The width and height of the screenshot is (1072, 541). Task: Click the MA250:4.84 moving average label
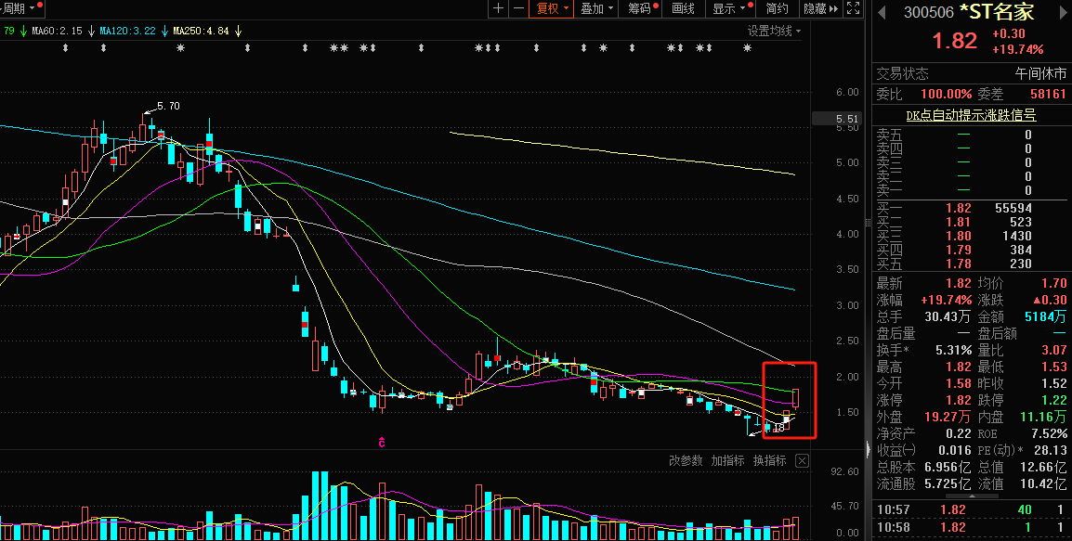pyautogui.click(x=201, y=31)
